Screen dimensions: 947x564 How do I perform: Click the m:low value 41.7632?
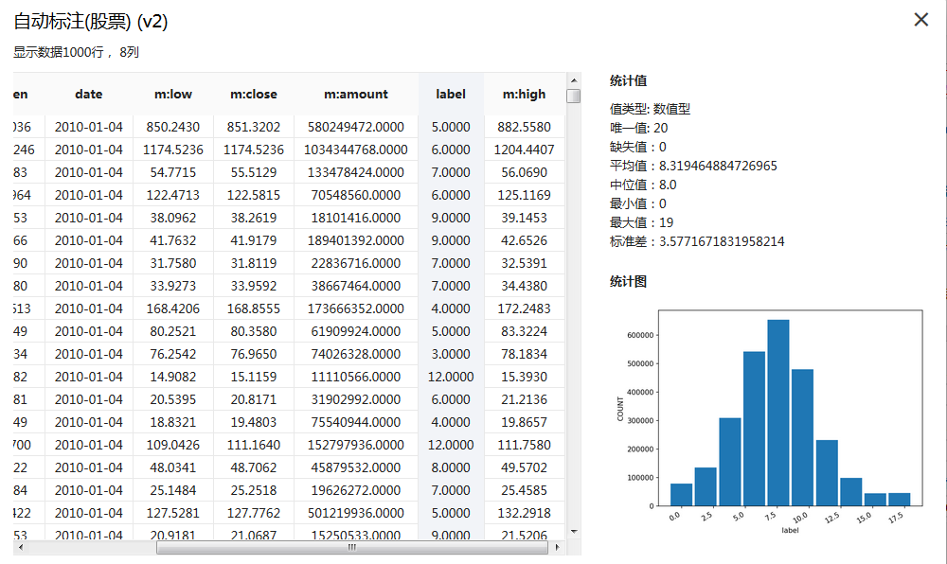point(172,240)
